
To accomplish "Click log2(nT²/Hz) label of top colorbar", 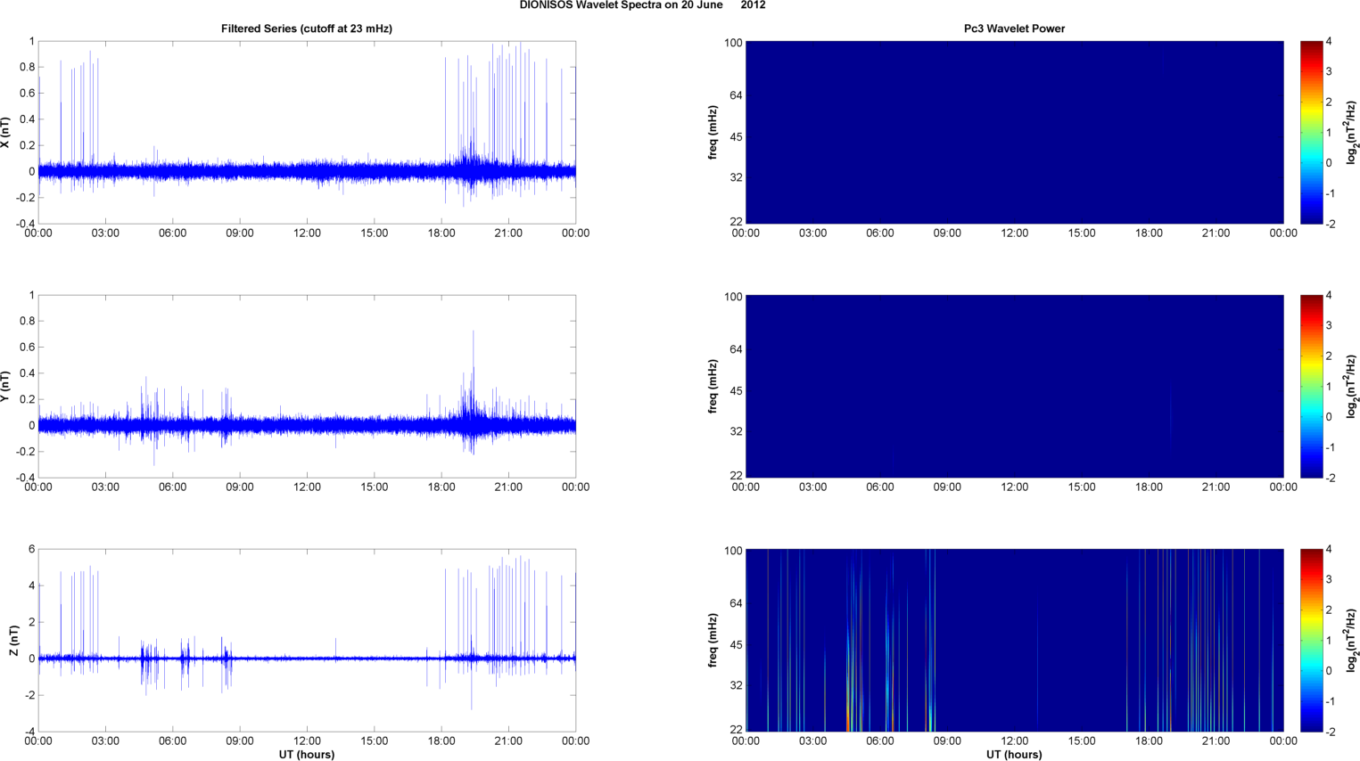I will pyautogui.click(x=1352, y=133).
